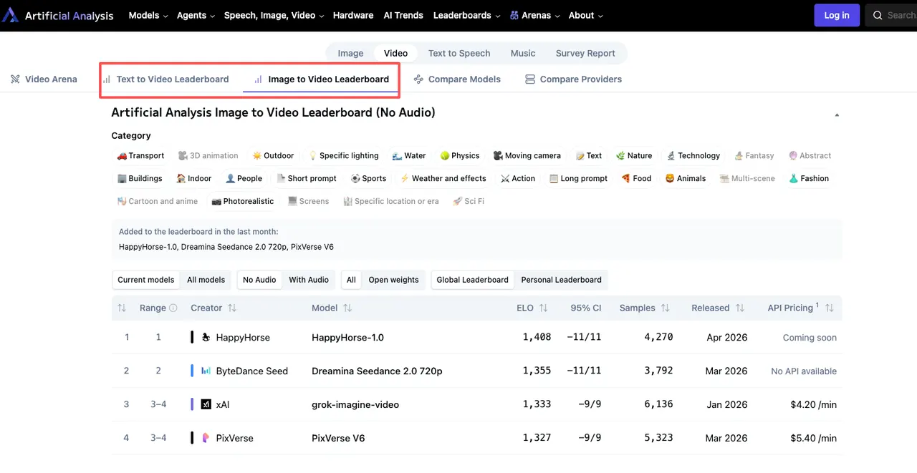Toggle to All models view
917x473 pixels.
(x=206, y=280)
